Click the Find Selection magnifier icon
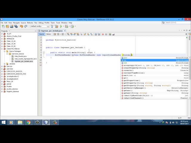191x143 pixels. click(68, 34)
